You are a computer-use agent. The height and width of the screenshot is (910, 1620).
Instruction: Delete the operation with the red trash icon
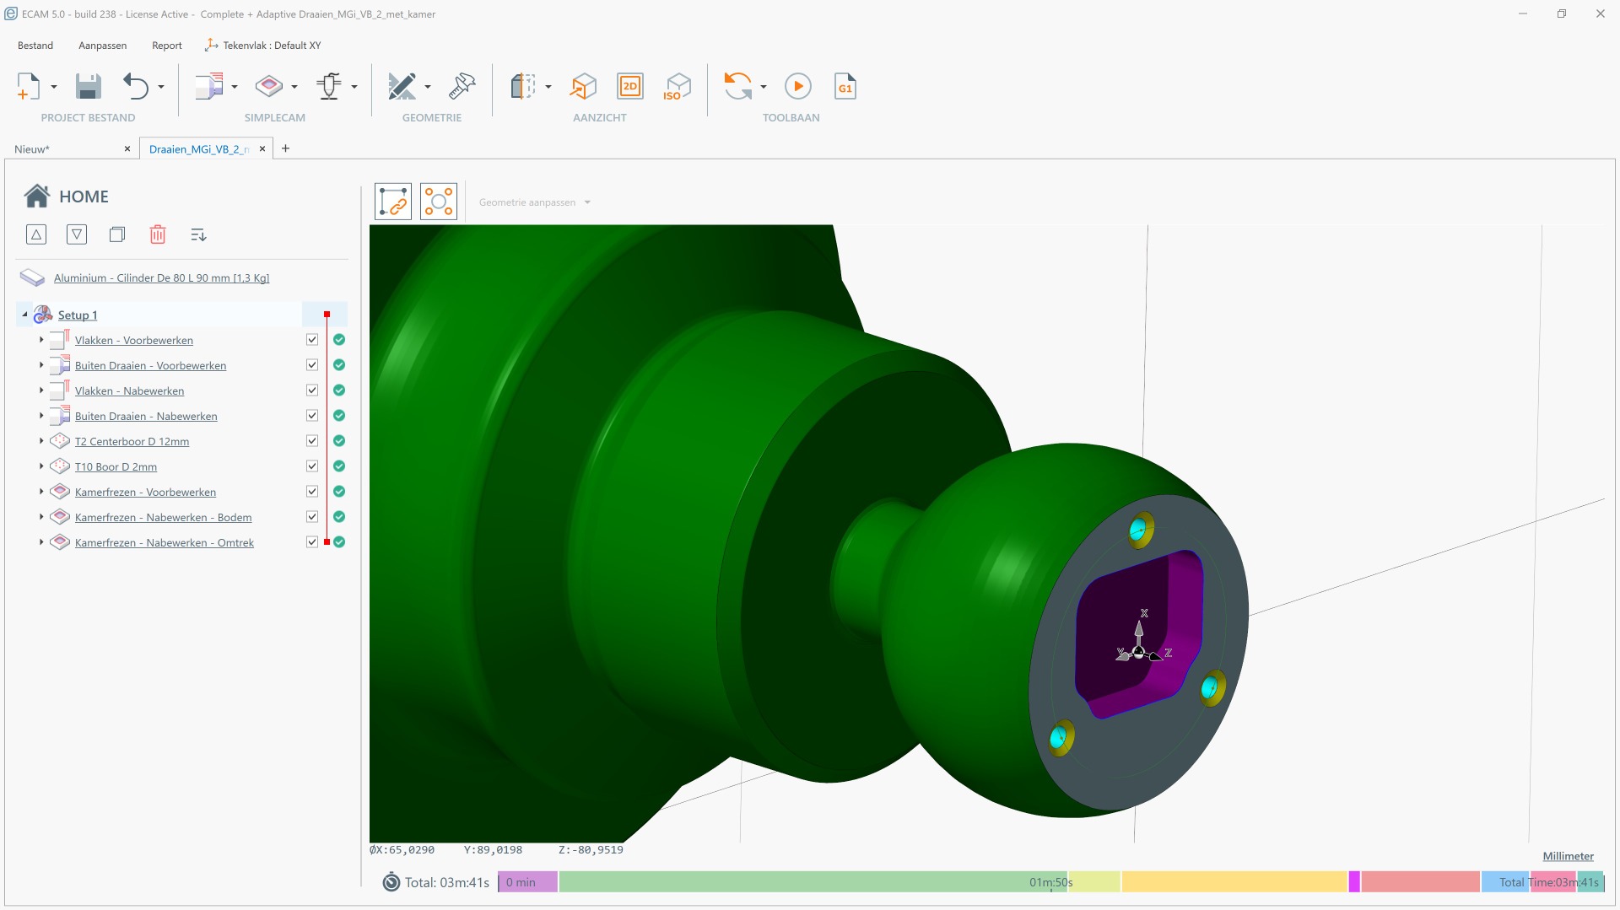pos(158,234)
